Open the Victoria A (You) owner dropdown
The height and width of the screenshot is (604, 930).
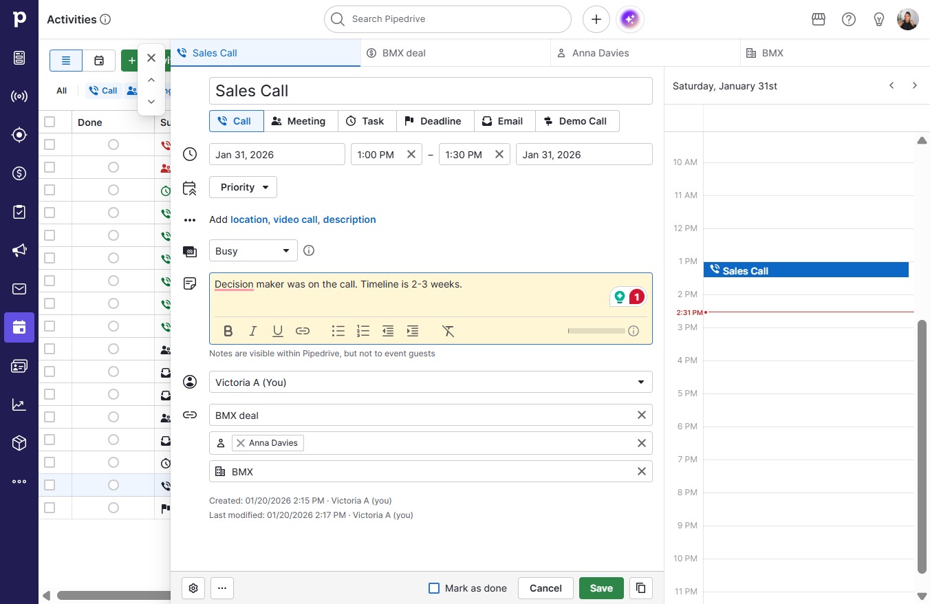point(431,382)
